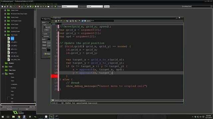213x119 pixels.
Task: Save script to file icon in script editor
Action: tap(59, 21)
